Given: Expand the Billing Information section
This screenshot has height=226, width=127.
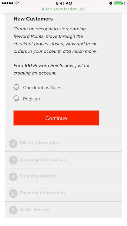Looking at the screenshot, I should [x=63, y=143].
